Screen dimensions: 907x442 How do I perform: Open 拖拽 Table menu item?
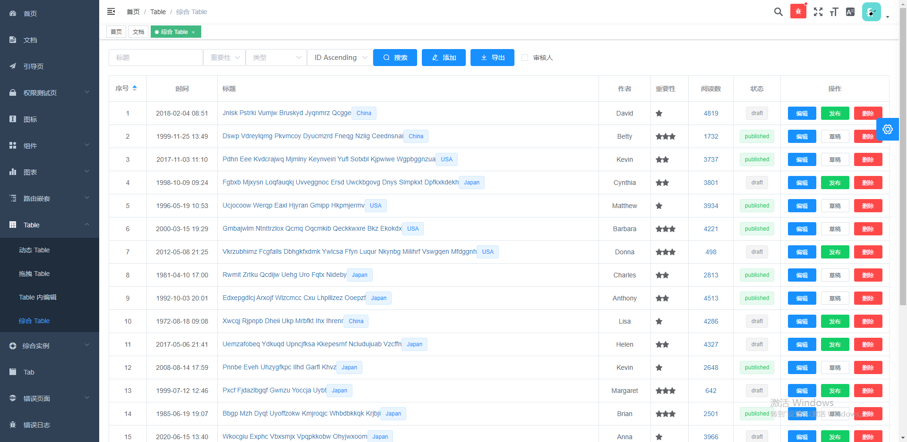[50, 274]
